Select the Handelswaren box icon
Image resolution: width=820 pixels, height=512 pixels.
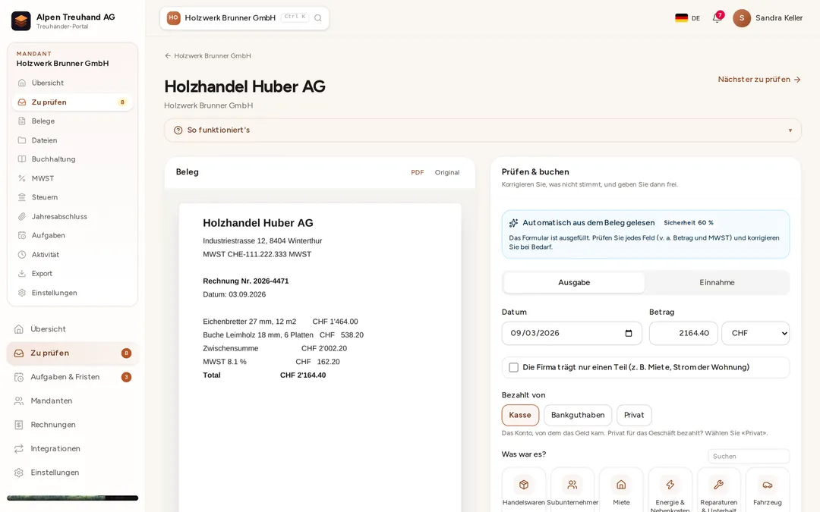pyautogui.click(x=523, y=484)
